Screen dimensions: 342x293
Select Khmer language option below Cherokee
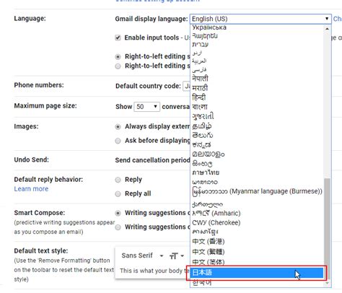tap(257, 232)
